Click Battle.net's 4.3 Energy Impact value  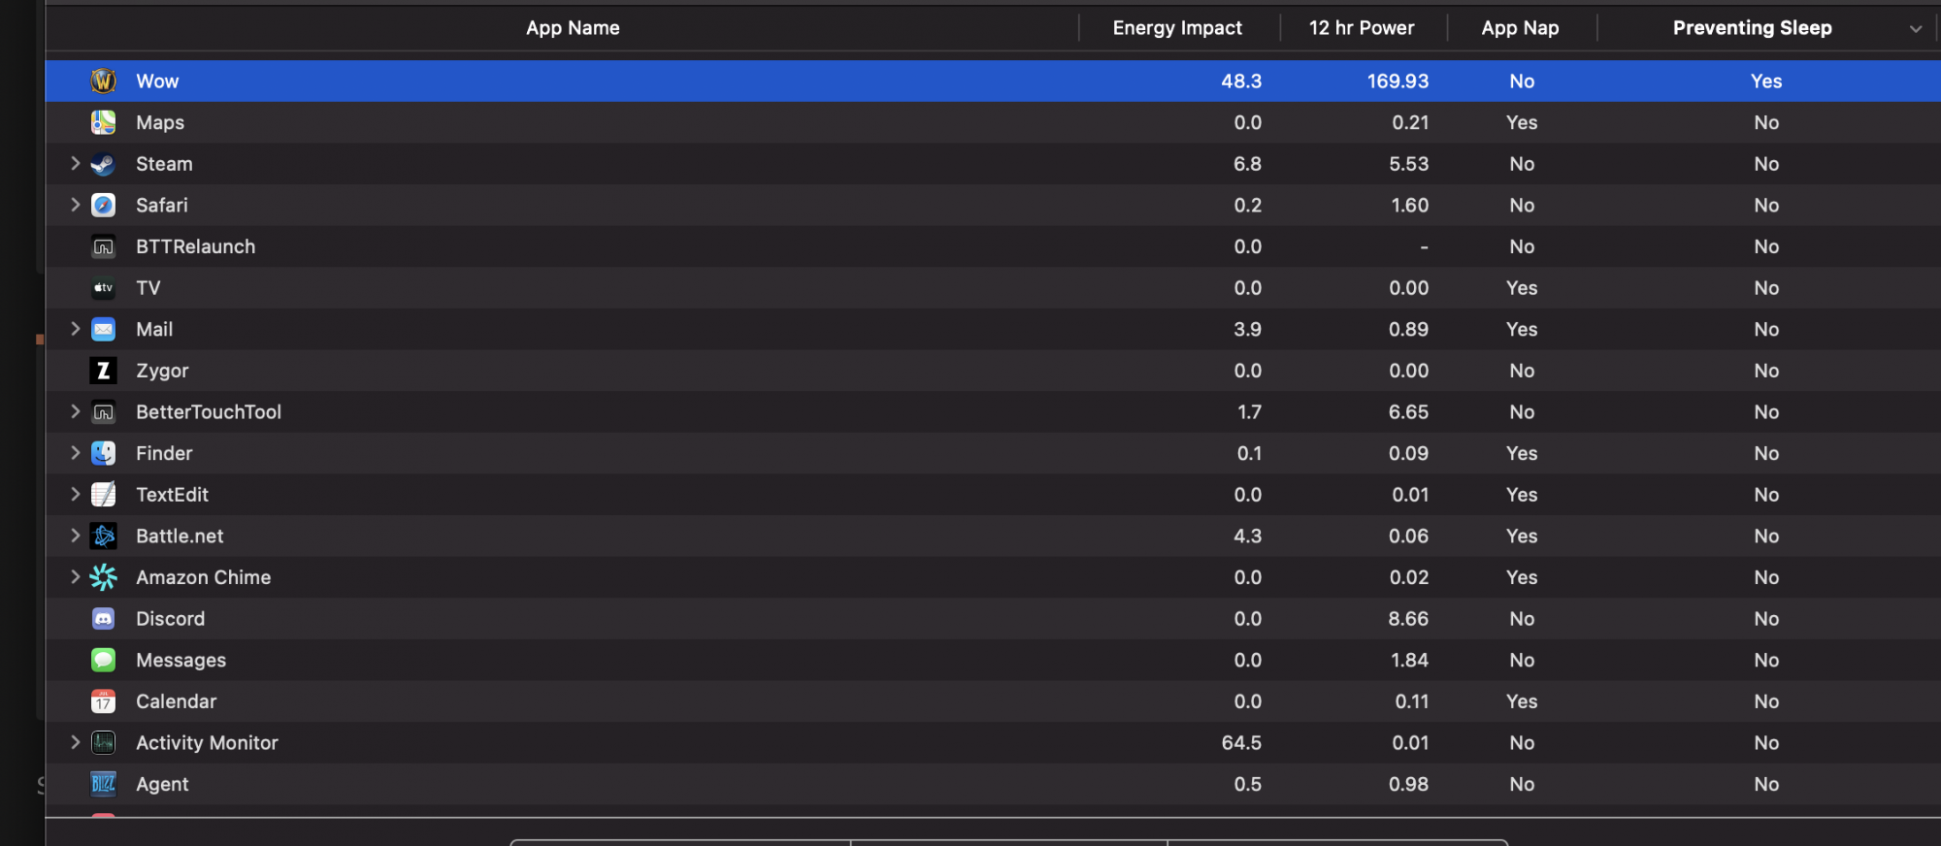[x=1247, y=536]
